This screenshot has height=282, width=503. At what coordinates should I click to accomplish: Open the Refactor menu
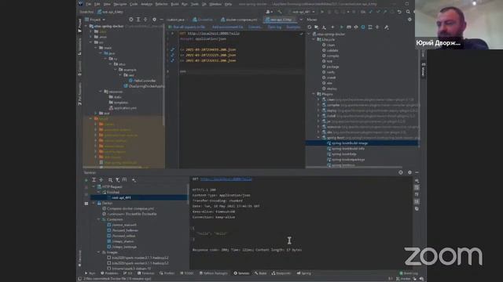[x=161, y=4]
